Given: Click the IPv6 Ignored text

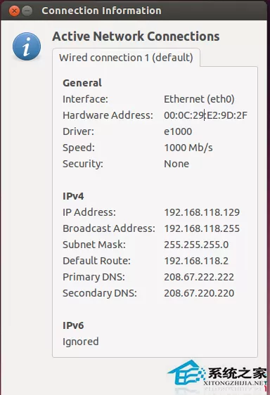Looking at the screenshot, I should coord(81,342).
